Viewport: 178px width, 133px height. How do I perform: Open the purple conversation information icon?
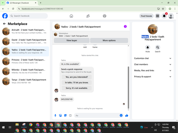coord(125,27)
